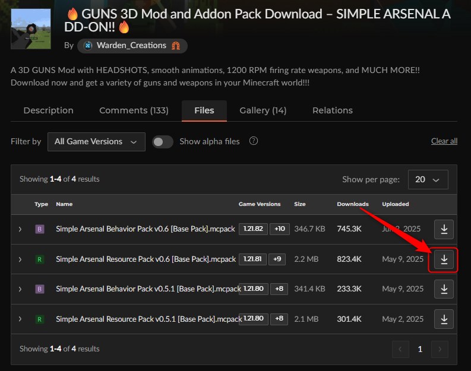471x371 pixels.
Task: Click the page 1 pagination number
Action: pos(420,349)
